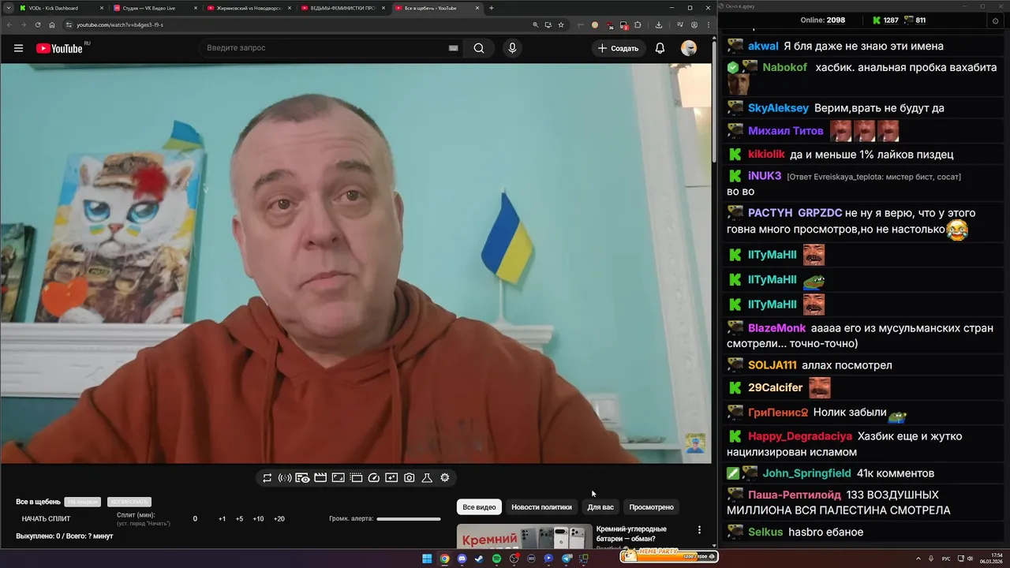Image resolution: width=1010 pixels, height=568 pixels.
Task: Click the browser address bar URL
Action: coord(120,24)
